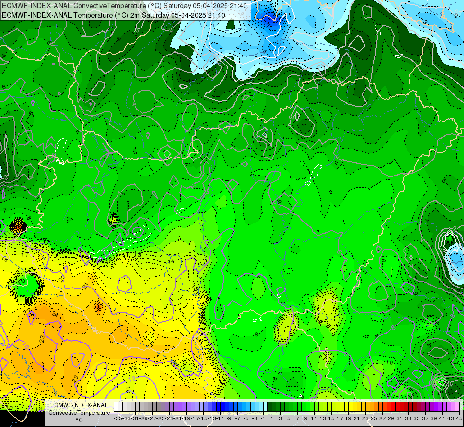Click legend scale value 31

pos(399,418)
